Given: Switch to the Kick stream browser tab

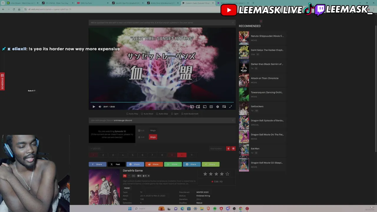Looking at the screenshot, I should point(22,3).
